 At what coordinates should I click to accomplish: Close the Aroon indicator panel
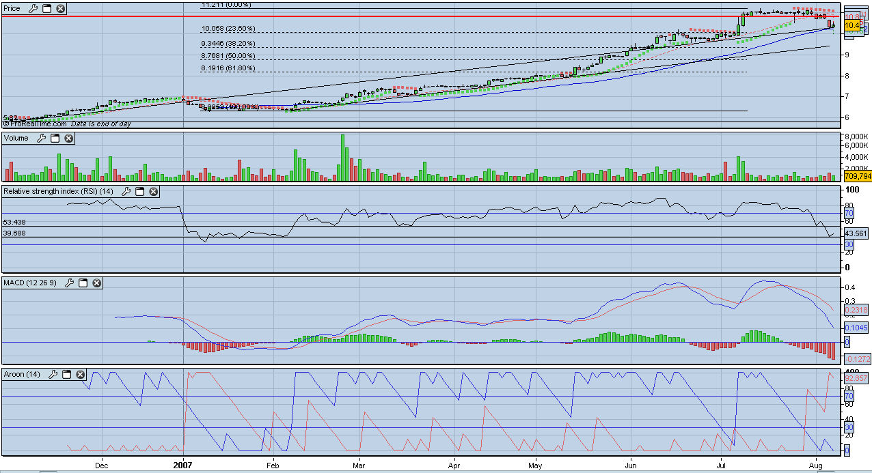click(80, 374)
